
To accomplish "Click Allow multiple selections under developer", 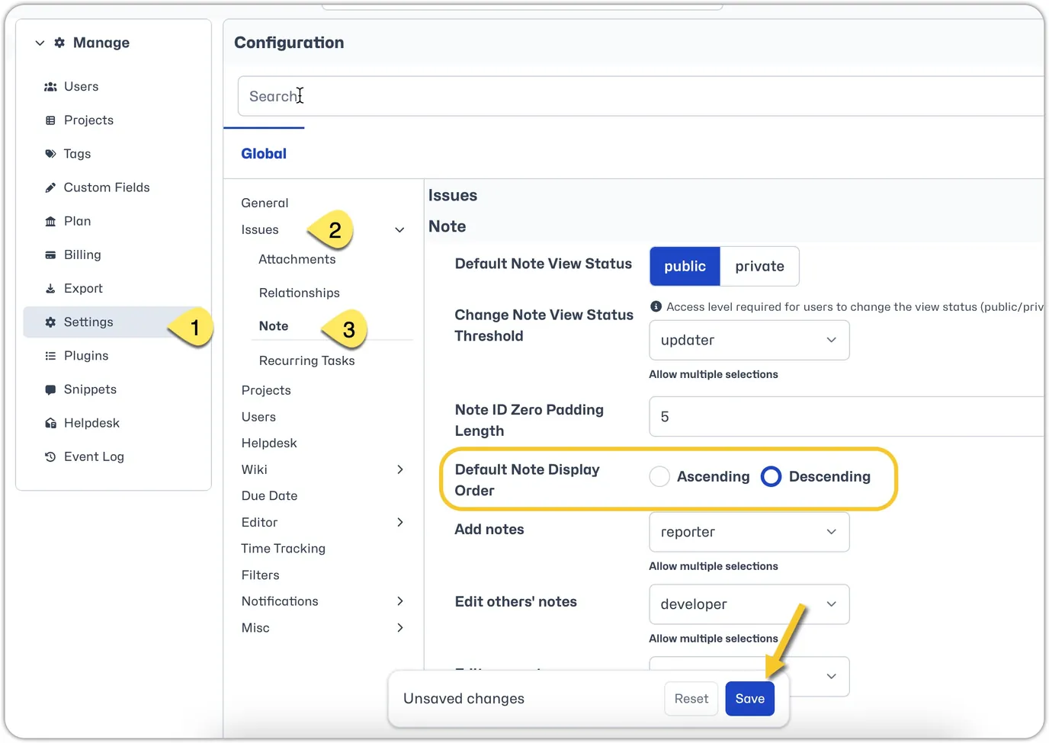I will tap(714, 639).
